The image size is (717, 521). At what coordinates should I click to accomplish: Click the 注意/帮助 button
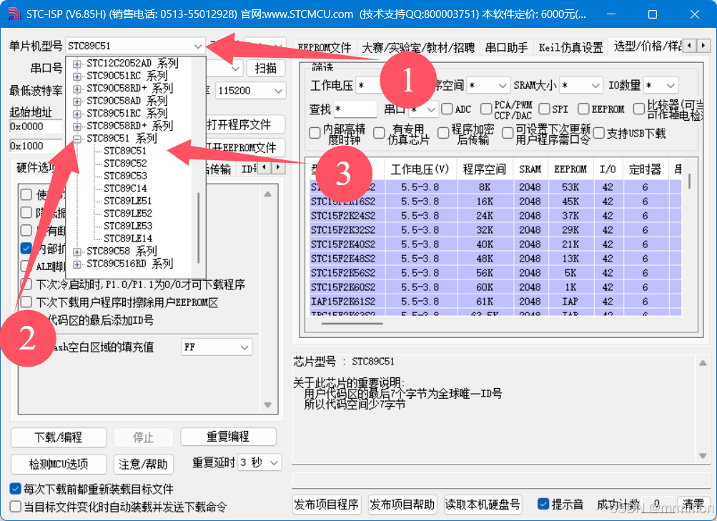[x=143, y=465]
